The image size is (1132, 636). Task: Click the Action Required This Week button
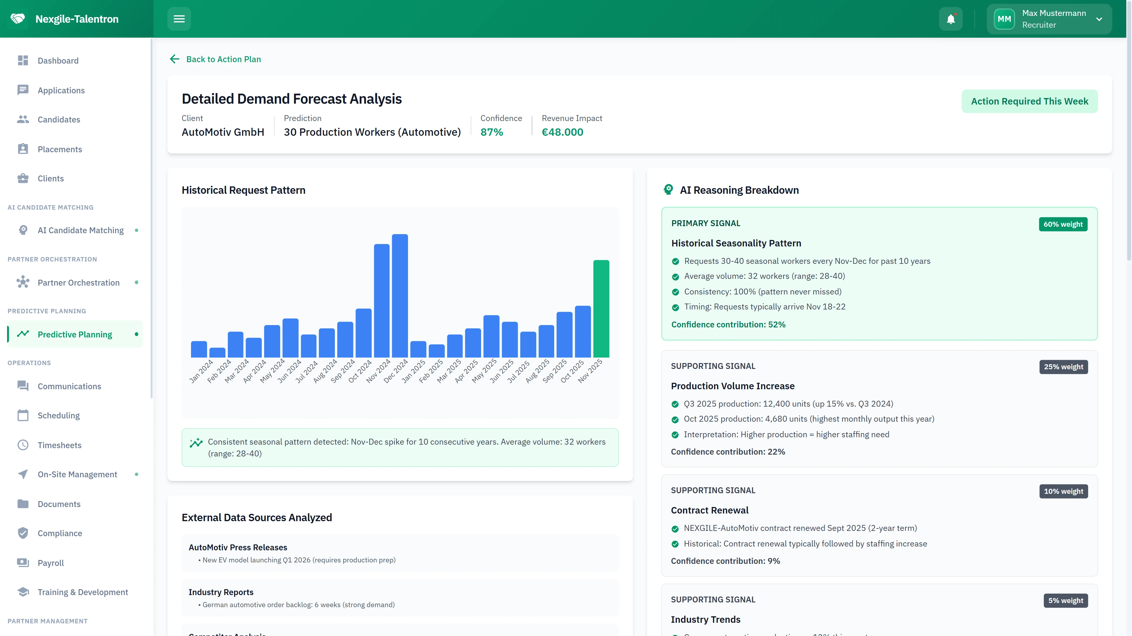point(1030,101)
